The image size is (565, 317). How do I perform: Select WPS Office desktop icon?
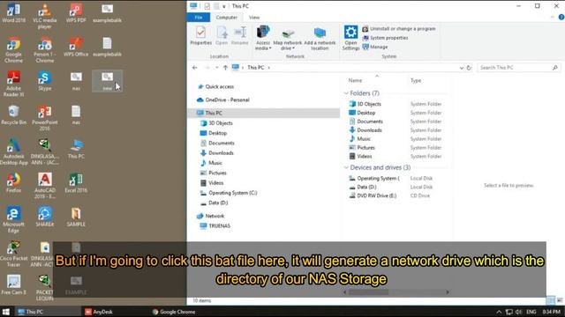[76, 47]
